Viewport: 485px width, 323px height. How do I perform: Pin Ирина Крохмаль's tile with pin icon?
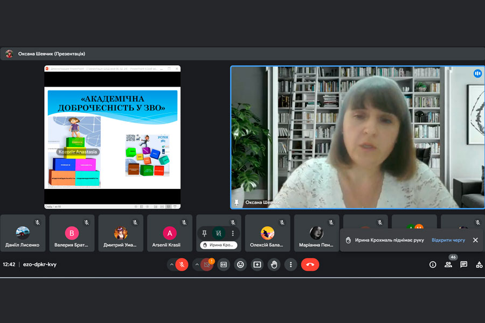coord(204,233)
